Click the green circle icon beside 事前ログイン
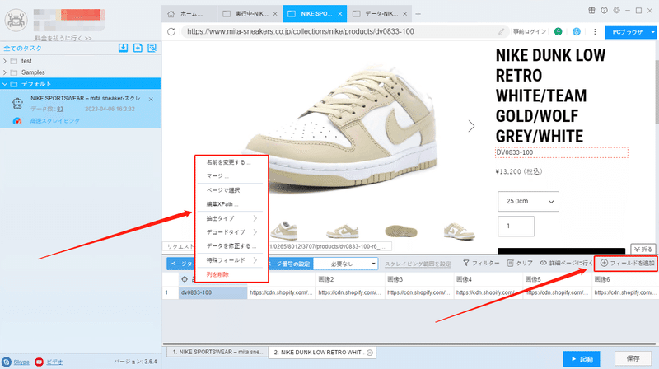Image resolution: width=659 pixels, height=369 pixels. (559, 31)
